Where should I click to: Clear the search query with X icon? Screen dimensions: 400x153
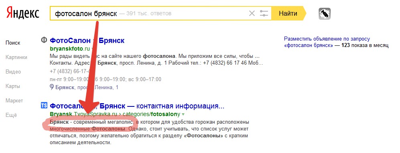pos(252,13)
